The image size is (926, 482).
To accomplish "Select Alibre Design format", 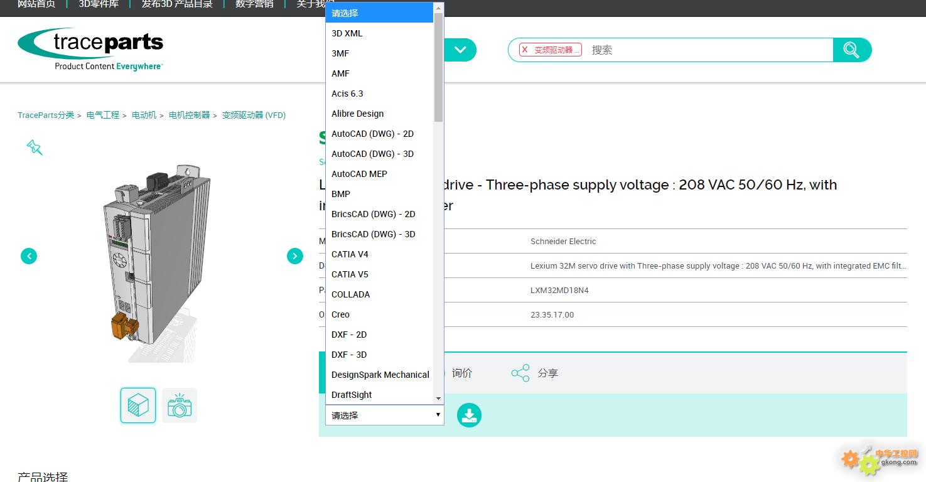I will point(379,114).
